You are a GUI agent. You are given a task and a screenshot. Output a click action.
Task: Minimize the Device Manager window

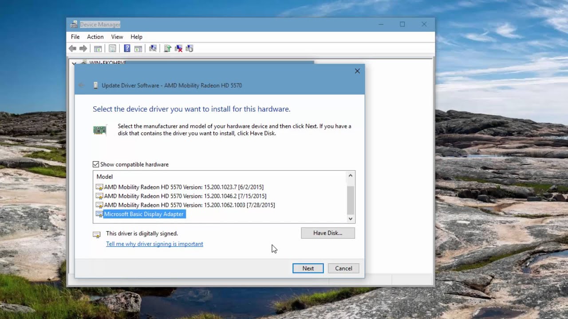(380, 24)
